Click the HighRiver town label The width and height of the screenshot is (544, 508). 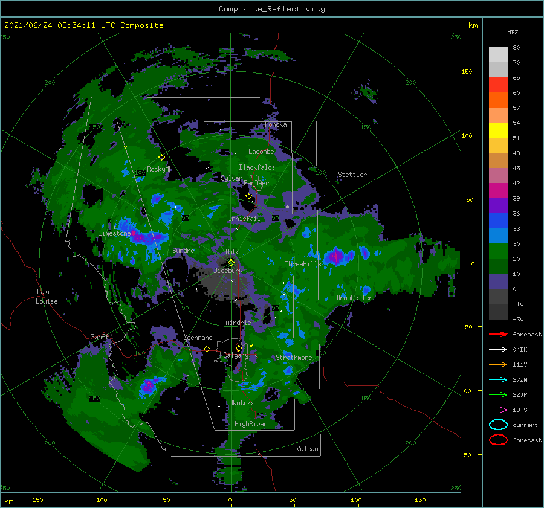[251, 424]
